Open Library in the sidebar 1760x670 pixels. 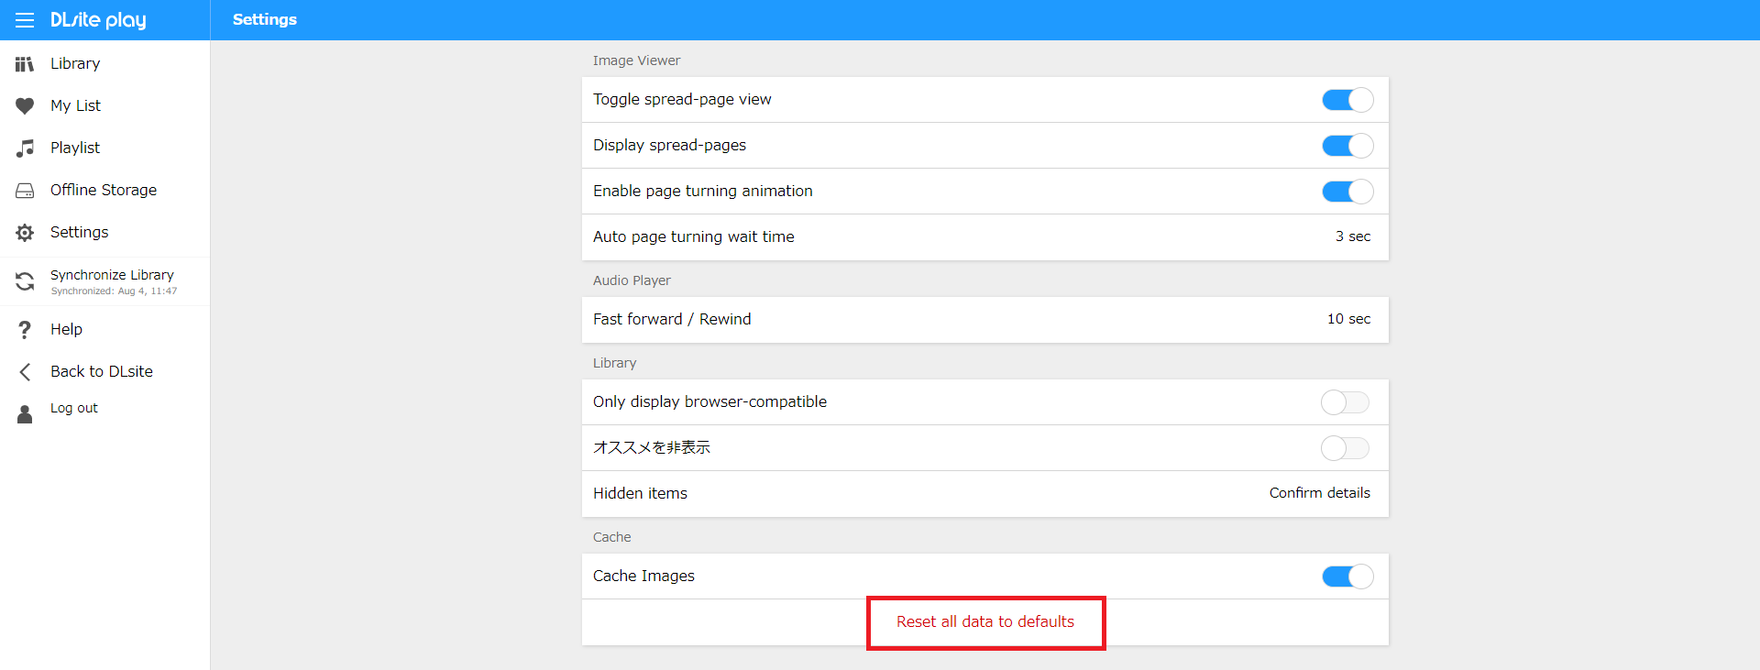tap(75, 63)
